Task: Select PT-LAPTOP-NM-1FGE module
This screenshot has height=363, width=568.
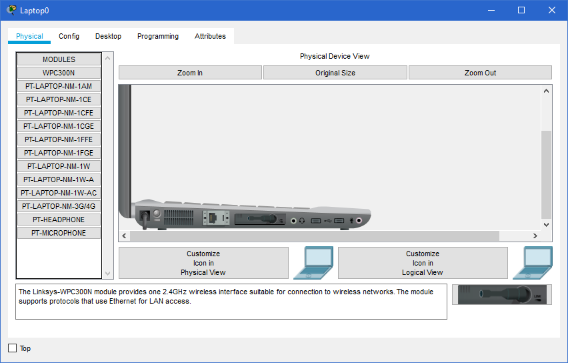Action: [59, 153]
